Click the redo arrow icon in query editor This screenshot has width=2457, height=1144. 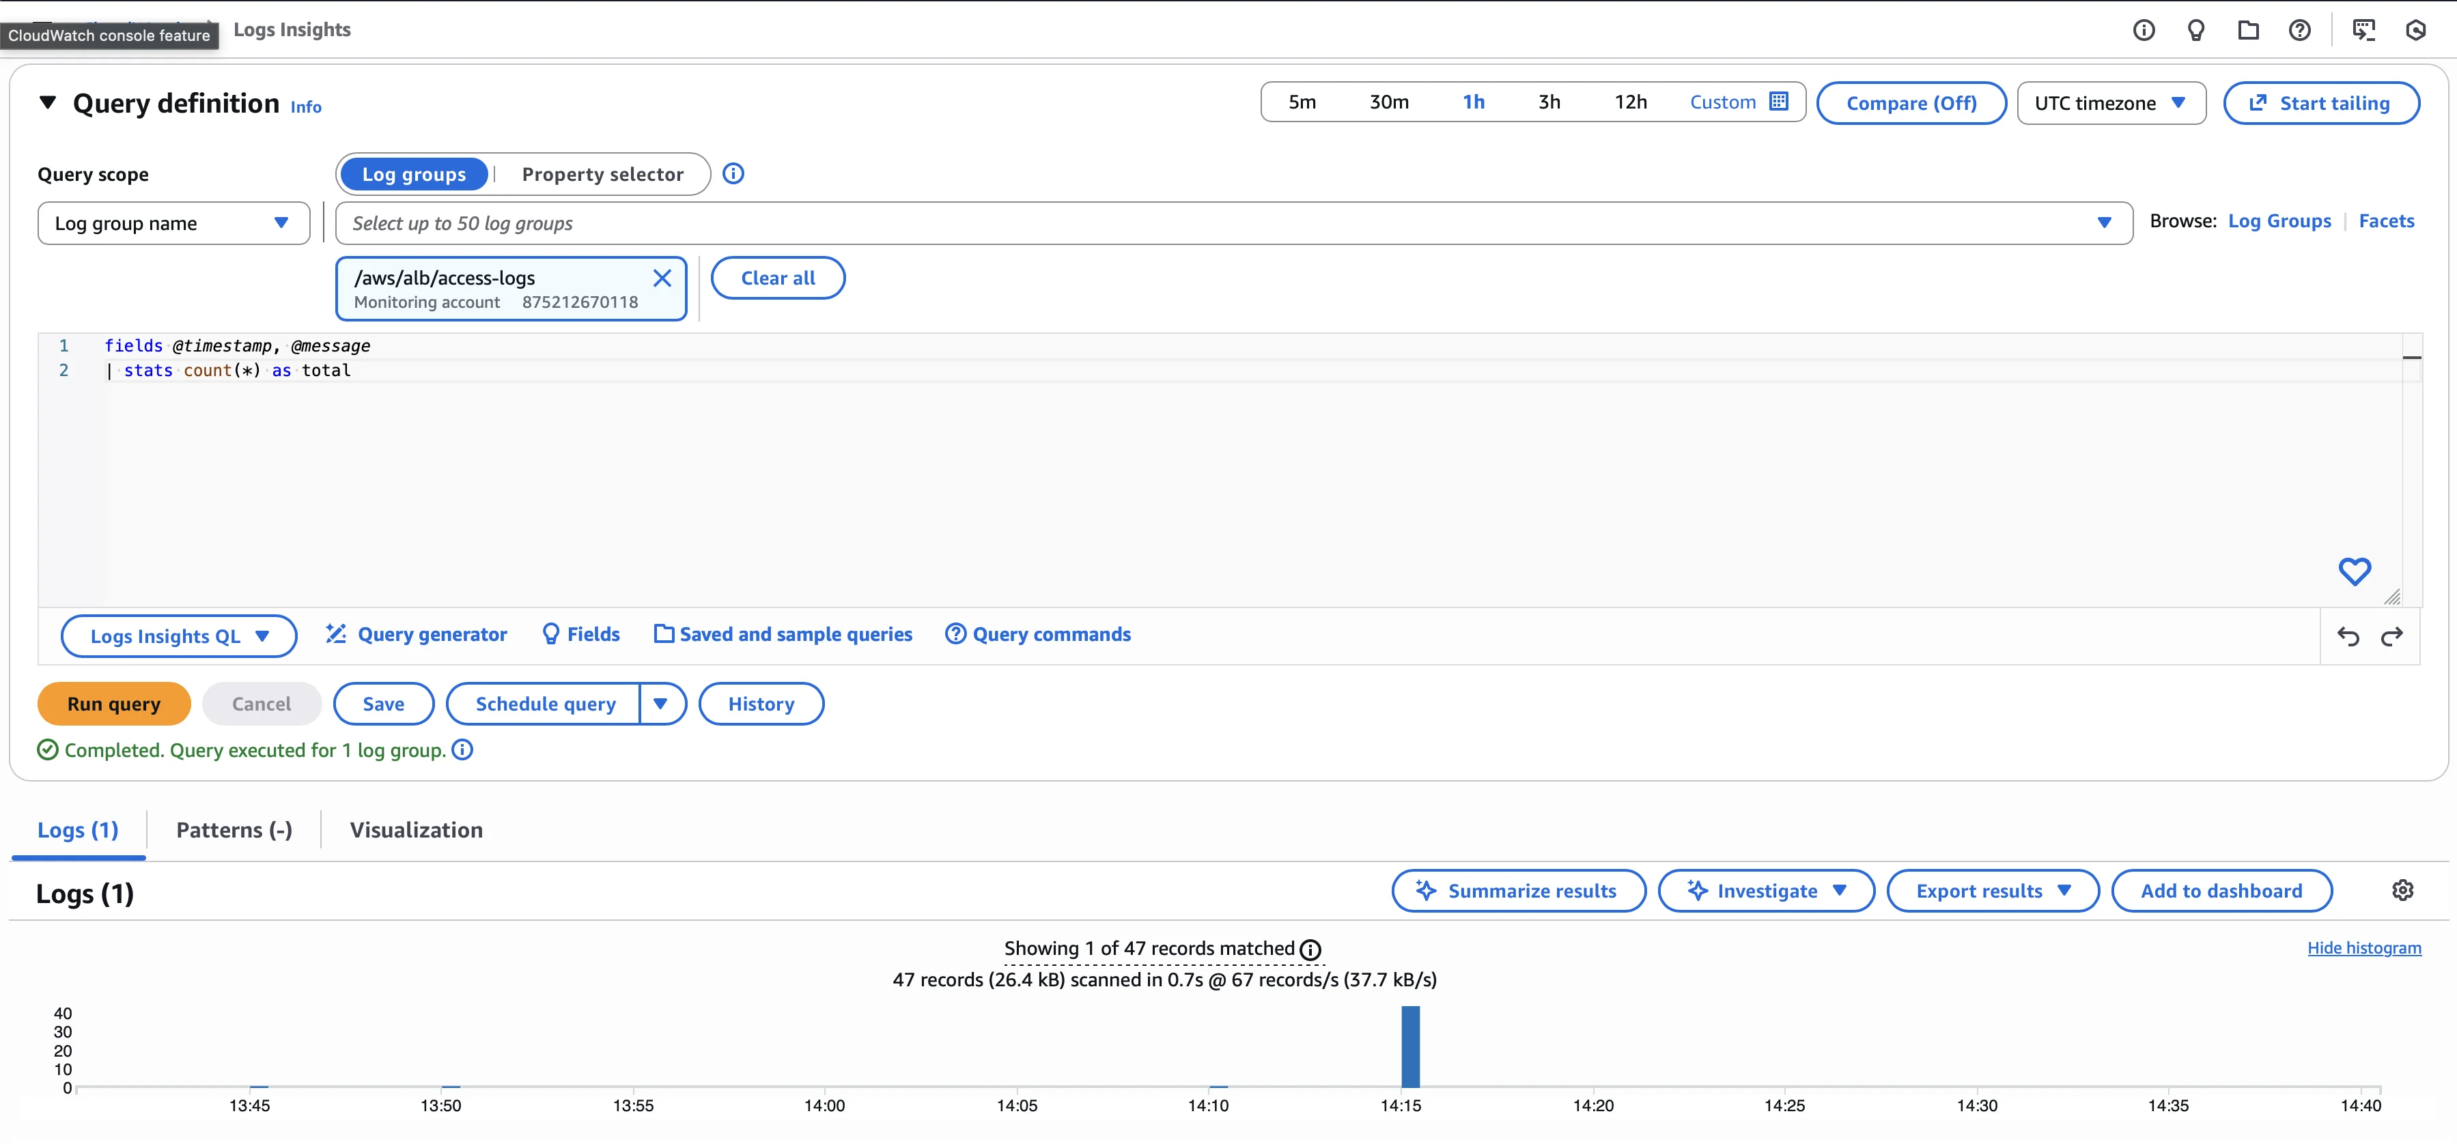tap(2391, 637)
